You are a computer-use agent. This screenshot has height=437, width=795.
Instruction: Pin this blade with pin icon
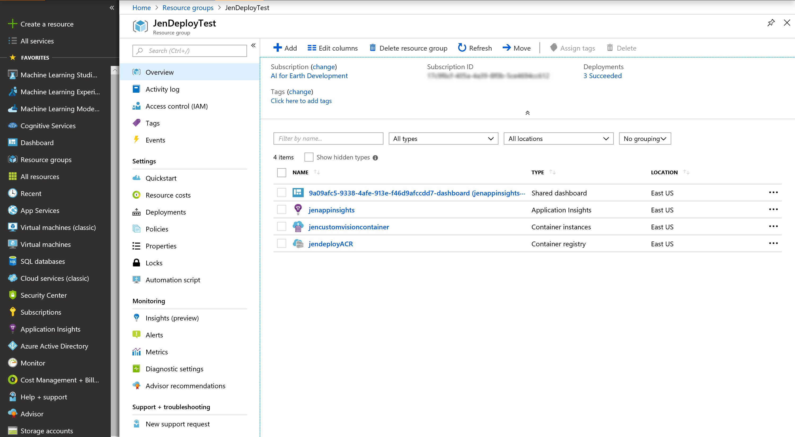click(x=771, y=23)
